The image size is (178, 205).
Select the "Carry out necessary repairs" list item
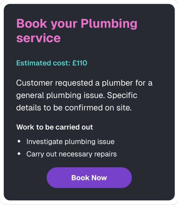[x=71, y=154]
